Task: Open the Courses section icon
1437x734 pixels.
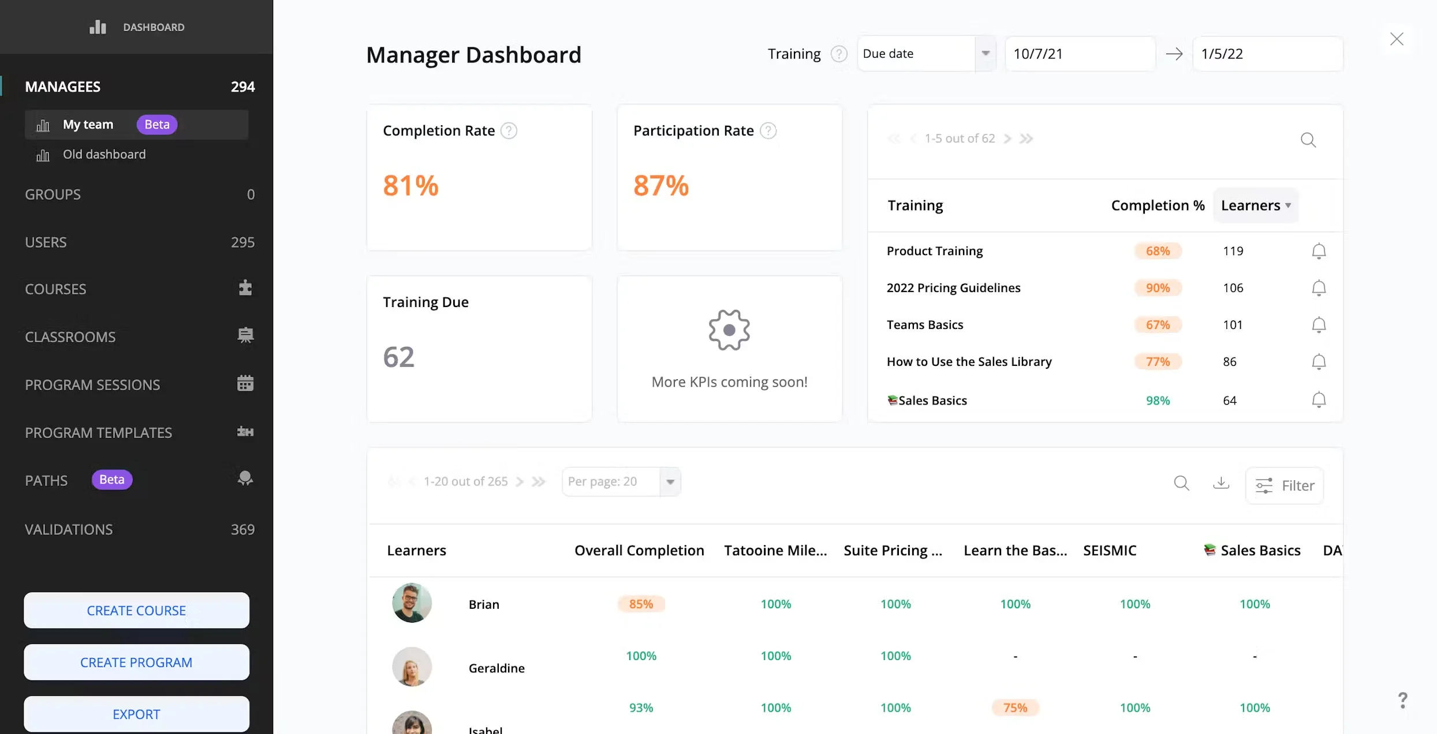Action: (245, 288)
